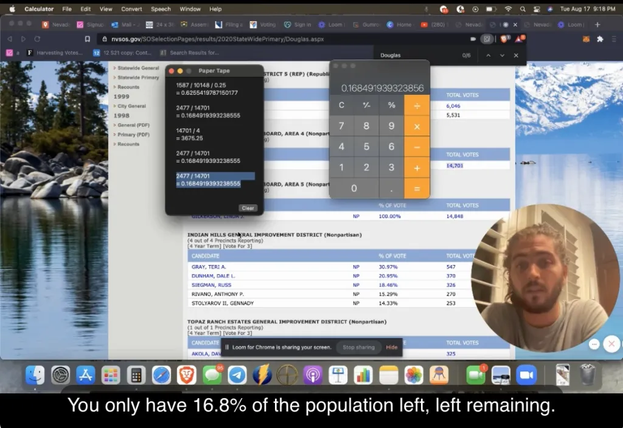Viewport: 623px width, 428px height.
Task: Open a new browser tab
Action: click(597, 24)
